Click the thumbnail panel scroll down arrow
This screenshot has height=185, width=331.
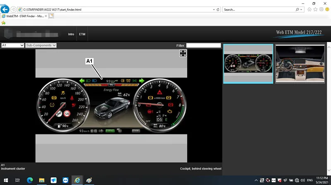click(x=329, y=170)
